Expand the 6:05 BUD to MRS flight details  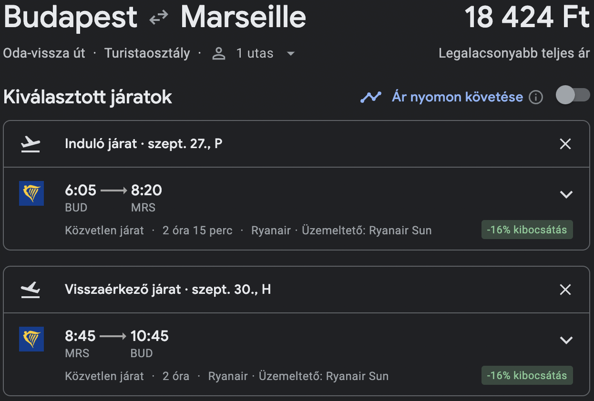[566, 194]
